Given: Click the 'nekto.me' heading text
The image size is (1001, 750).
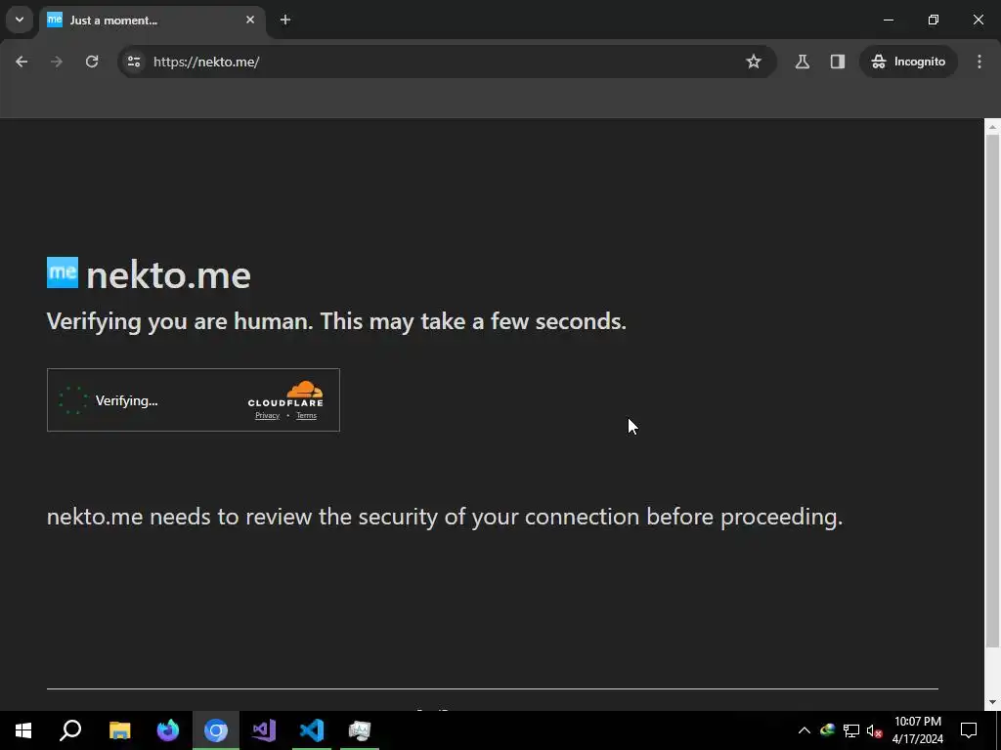Looking at the screenshot, I should (168, 275).
